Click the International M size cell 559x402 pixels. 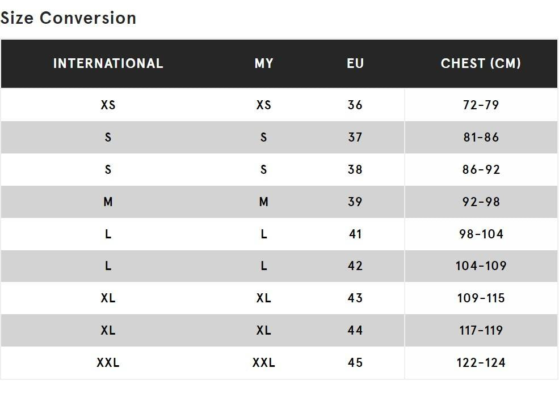tap(108, 202)
